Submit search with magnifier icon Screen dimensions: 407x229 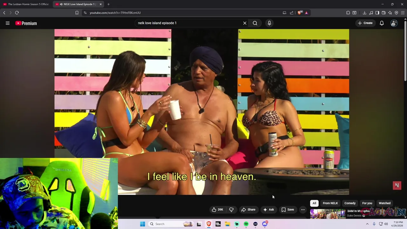point(255,23)
